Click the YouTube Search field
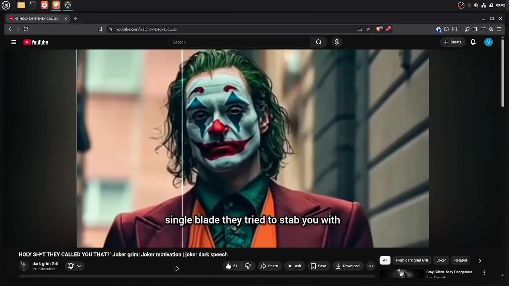This screenshot has height=286, width=509. pyautogui.click(x=239, y=42)
